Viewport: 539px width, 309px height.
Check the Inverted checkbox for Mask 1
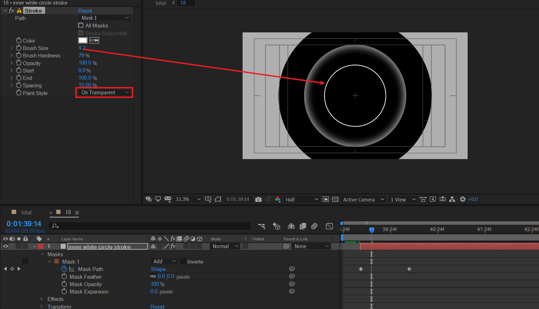point(183,261)
